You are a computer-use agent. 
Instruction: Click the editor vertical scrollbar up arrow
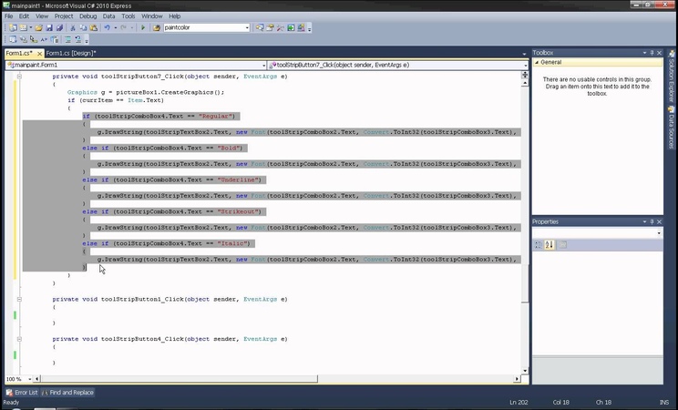point(525,83)
